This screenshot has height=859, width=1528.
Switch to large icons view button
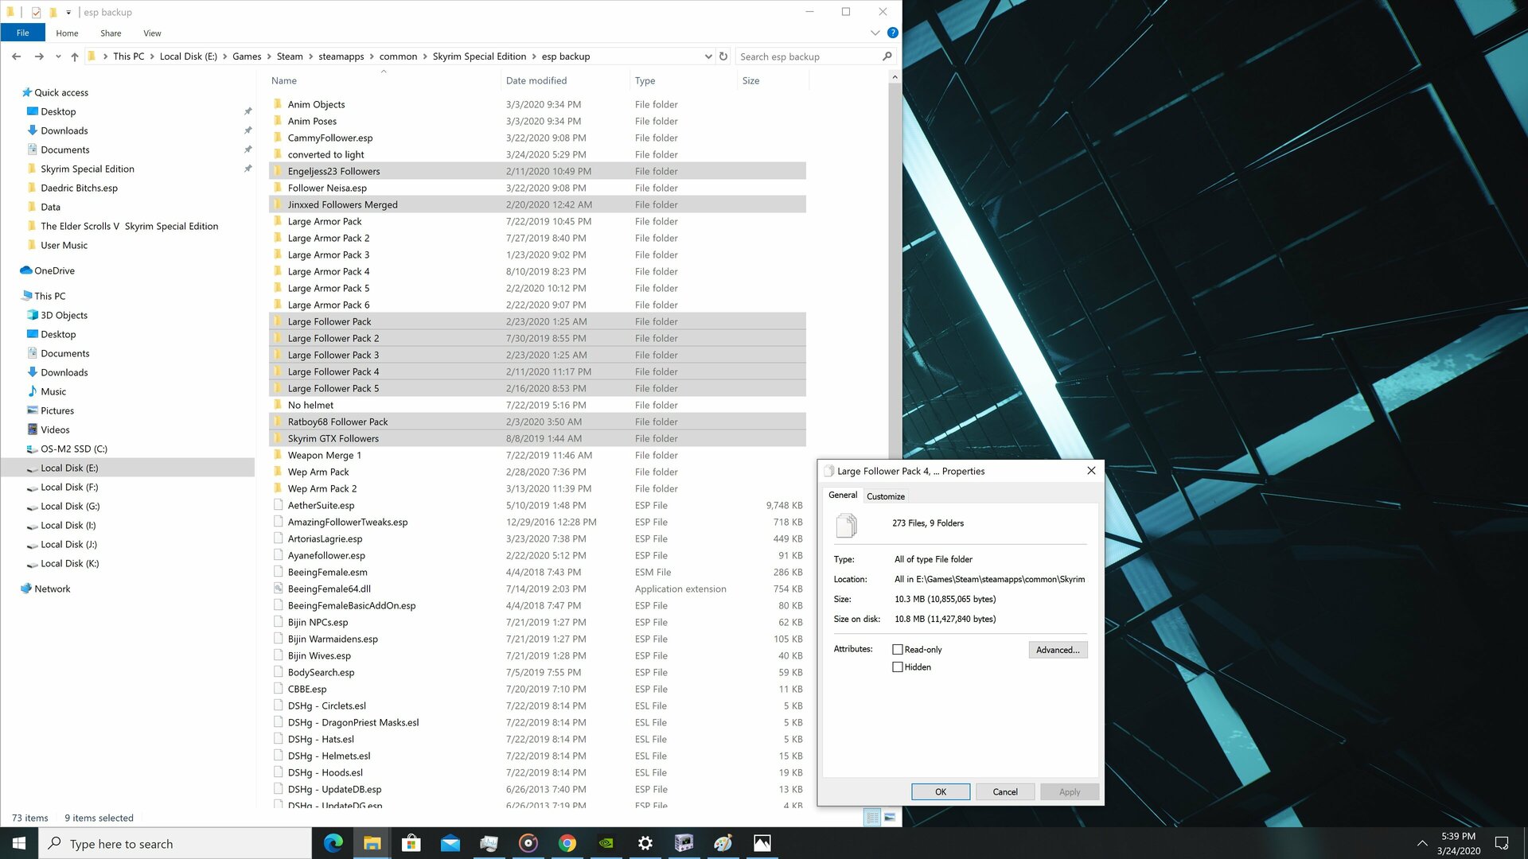(x=890, y=817)
